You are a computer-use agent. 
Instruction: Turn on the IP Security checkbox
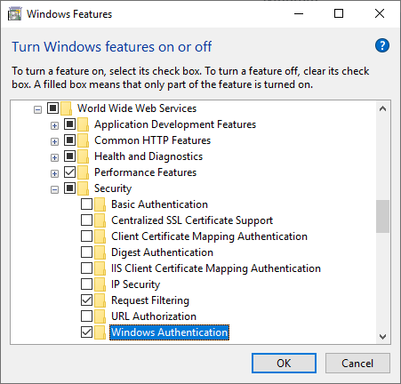(86, 284)
